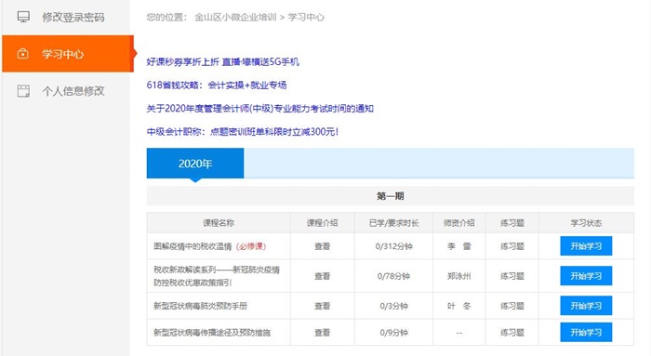Image resolution: width=651 pixels, height=356 pixels.
Task: Click duration cell 0/3分钟
Action: coord(393,306)
